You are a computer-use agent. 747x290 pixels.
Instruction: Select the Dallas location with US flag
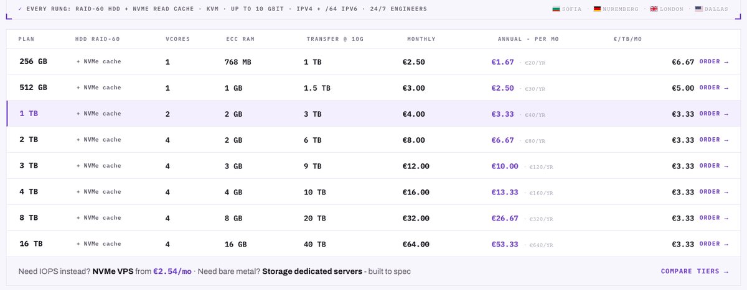(711, 9)
